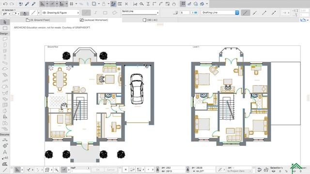Viewport: 310px width, 174px height.
Task: Collapse the Design section of toolbox
Action: tap(4, 33)
